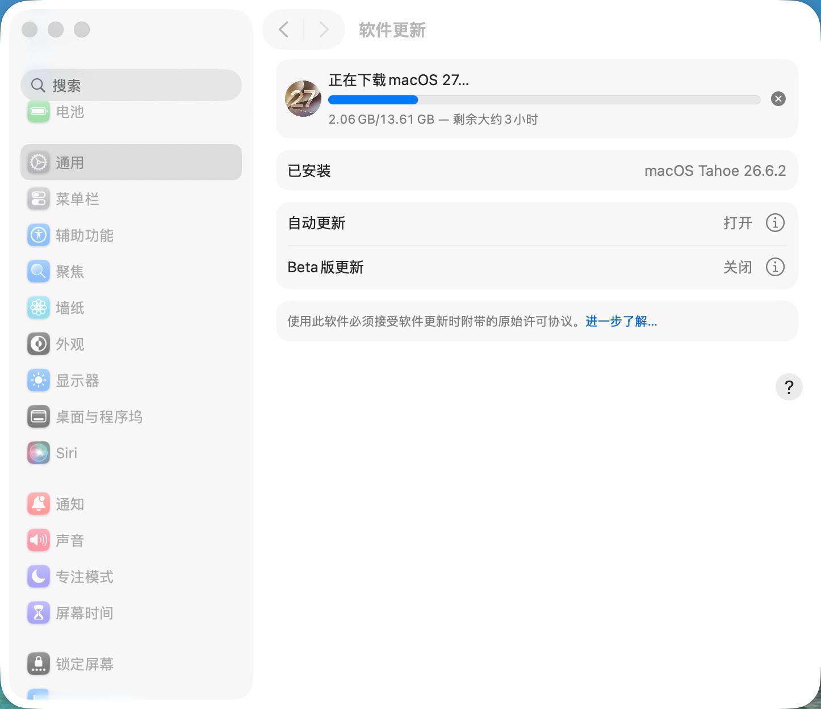Image resolution: width=821 pixels, height=709 pixels.
Task: Open the 锁定屏幕 lock icon
Action: [x=39, y=664]
